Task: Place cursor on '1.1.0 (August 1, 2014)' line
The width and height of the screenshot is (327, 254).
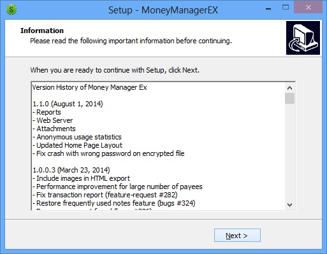Action: [68, 104]
